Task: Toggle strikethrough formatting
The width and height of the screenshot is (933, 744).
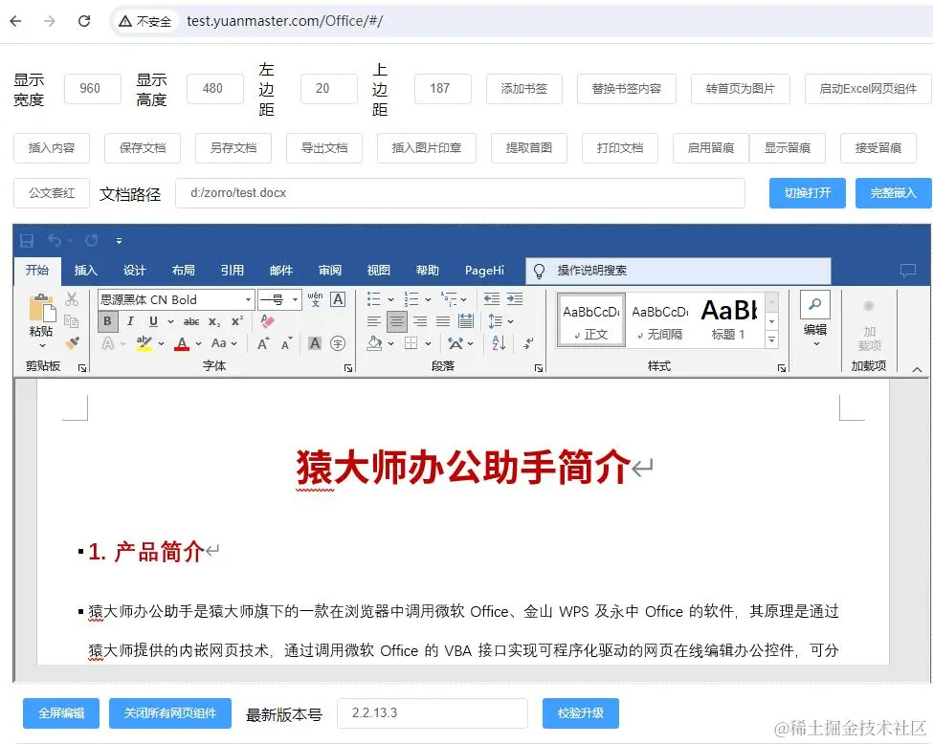Action: pos(192,320)
